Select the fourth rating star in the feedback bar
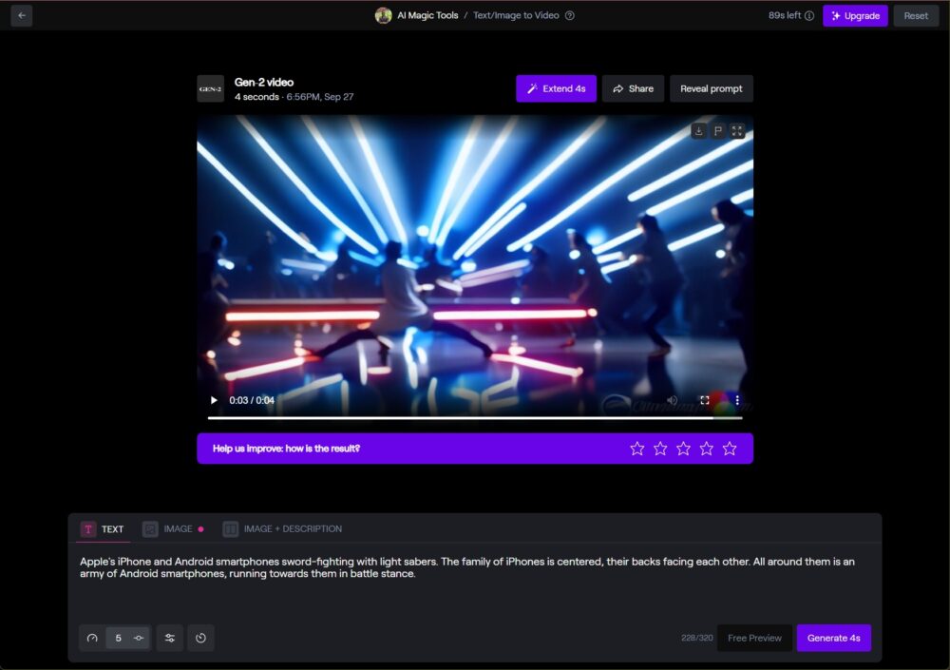 (x=707, y=448)
